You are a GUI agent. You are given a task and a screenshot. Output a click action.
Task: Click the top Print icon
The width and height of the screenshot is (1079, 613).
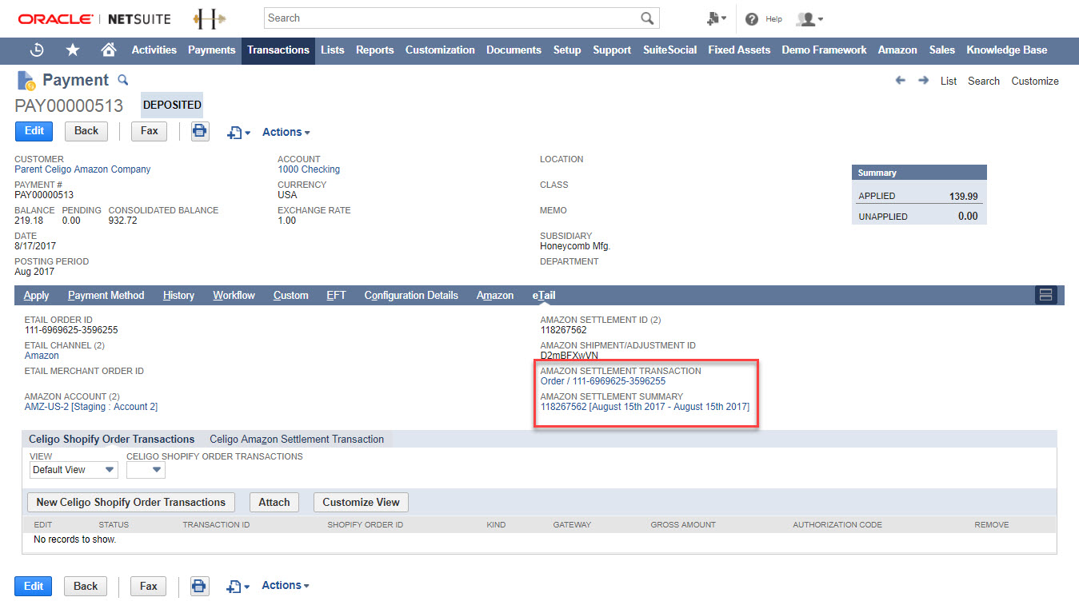200,132
